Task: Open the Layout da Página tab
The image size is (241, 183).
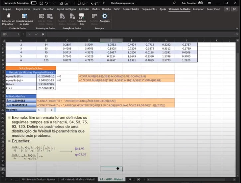Action: coord(66,9)
